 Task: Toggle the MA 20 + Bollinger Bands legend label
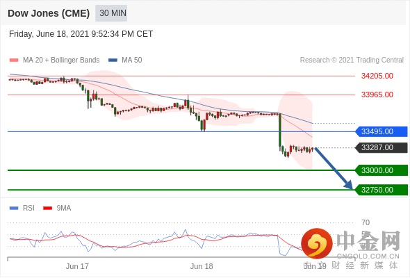point(61,60)
